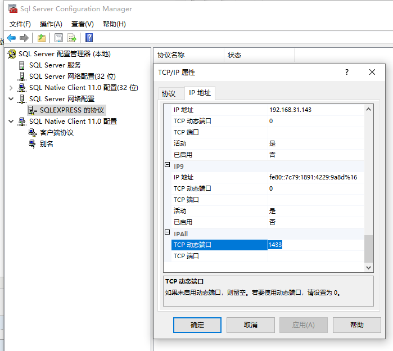Image resolution: width=393 pixels, height=351 pixels.
Task: Cancel with the 取消 button
Action: (x=251, y=325)
